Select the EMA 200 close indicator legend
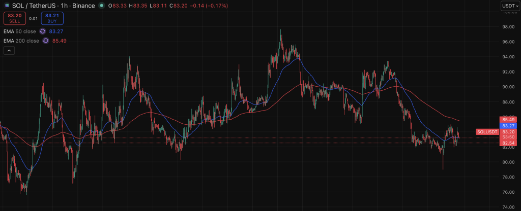Screen dimensions: 521x211 (x=20, y=41)
